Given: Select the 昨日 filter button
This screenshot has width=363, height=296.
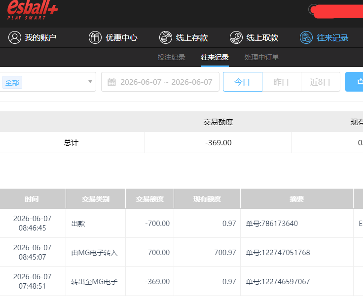Looking at the screenshot, I should (281, 82).
